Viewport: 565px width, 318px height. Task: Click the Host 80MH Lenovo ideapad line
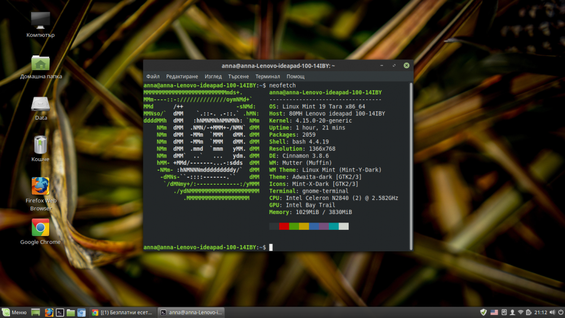(327, 114)
